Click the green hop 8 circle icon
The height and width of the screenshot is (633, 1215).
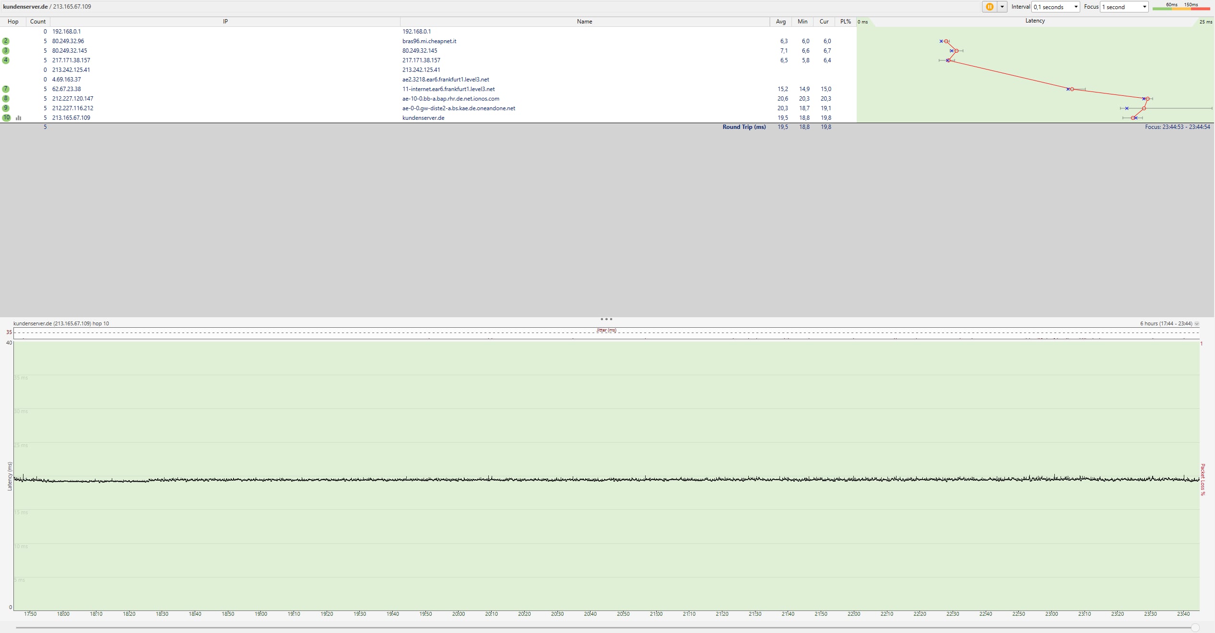[6, 99]
